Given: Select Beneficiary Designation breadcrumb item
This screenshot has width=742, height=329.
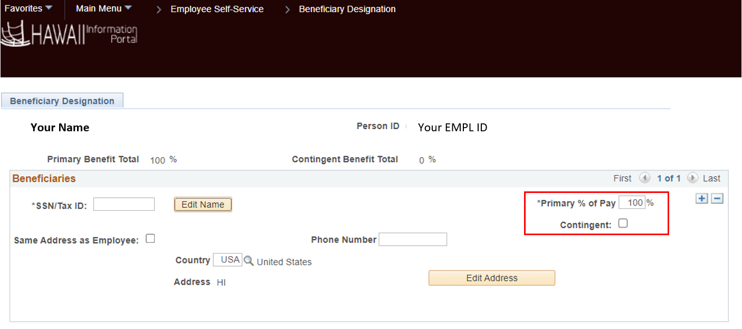Looking at the screenshot, I should [347, 9].
